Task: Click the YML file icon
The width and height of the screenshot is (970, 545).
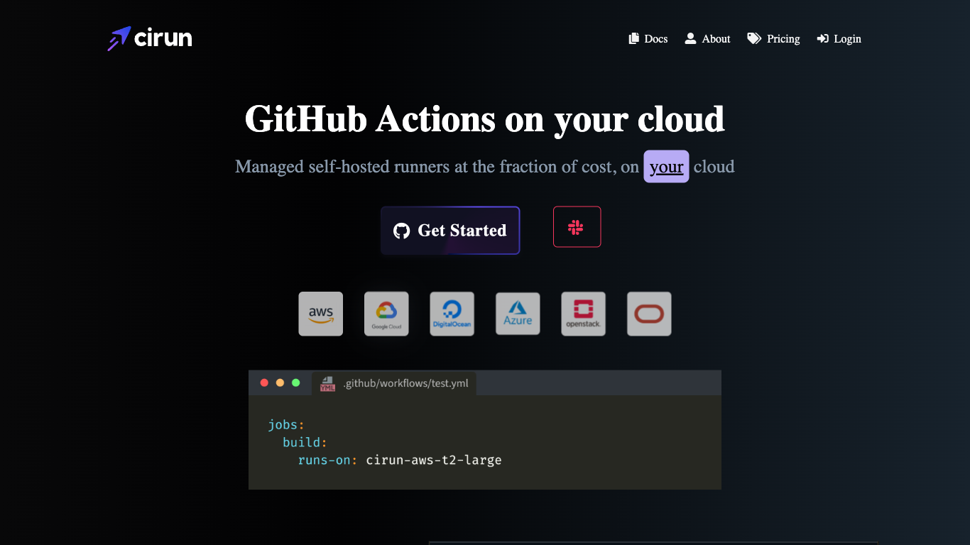Action: coord(327,383)
